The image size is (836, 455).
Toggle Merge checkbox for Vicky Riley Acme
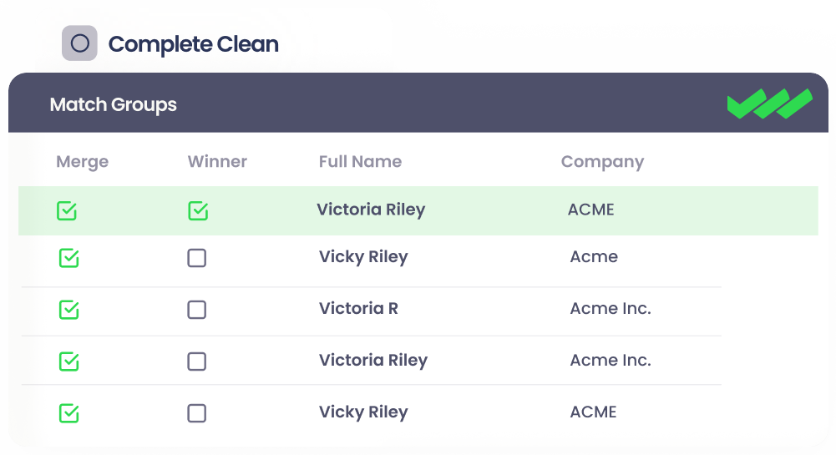68,259
